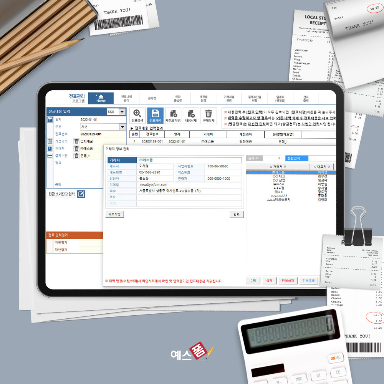
Task: Sort the list by the 대표자 column header
Action: (x=321, y=167)
